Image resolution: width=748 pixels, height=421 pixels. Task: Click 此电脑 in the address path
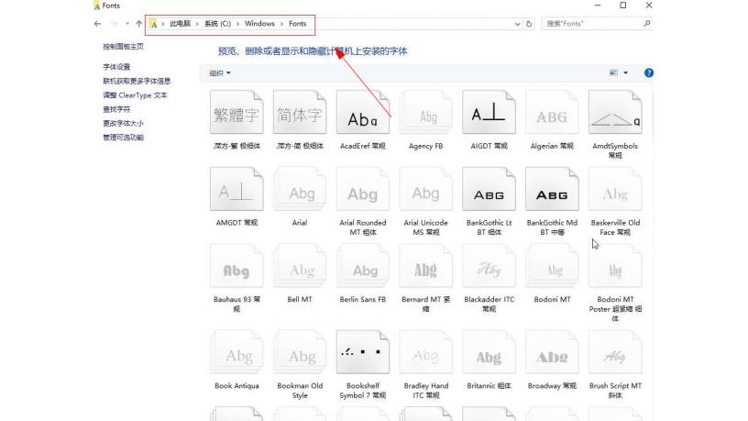pyautogui.click(x=180, y=24)
